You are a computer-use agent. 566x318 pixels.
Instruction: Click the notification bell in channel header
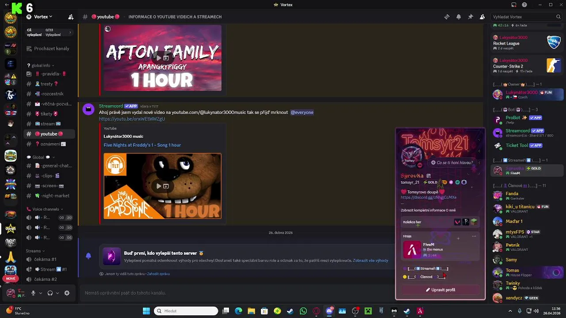coord(459,17)
